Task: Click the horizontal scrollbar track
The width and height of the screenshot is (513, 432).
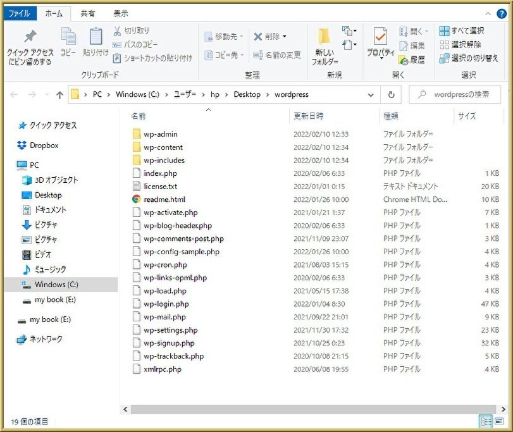Action: tap(313, 409)
